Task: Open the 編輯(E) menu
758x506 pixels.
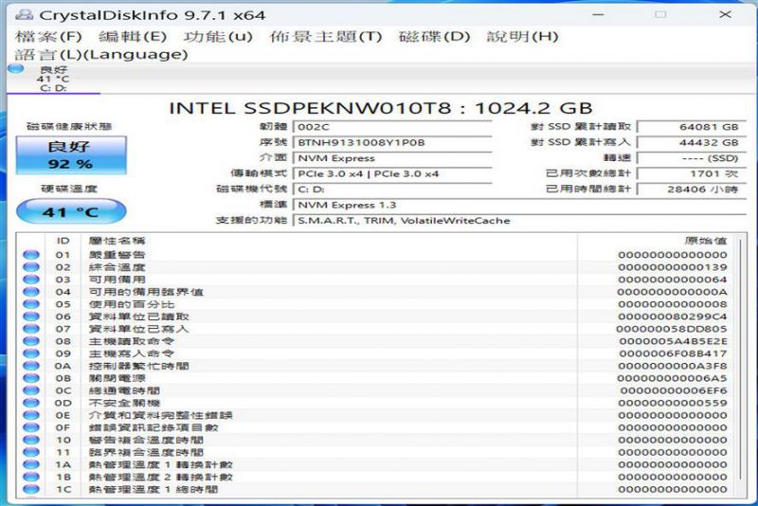Action: tap(133, 36)
